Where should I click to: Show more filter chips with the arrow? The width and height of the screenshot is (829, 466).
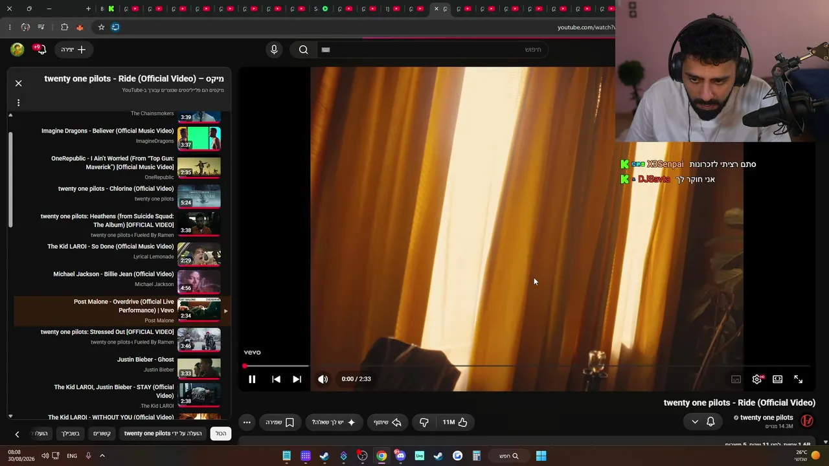(17, 434)
